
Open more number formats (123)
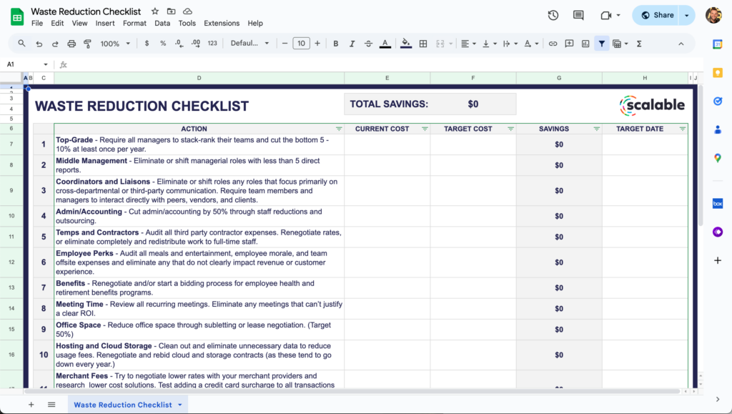click(x=212, y=44)
